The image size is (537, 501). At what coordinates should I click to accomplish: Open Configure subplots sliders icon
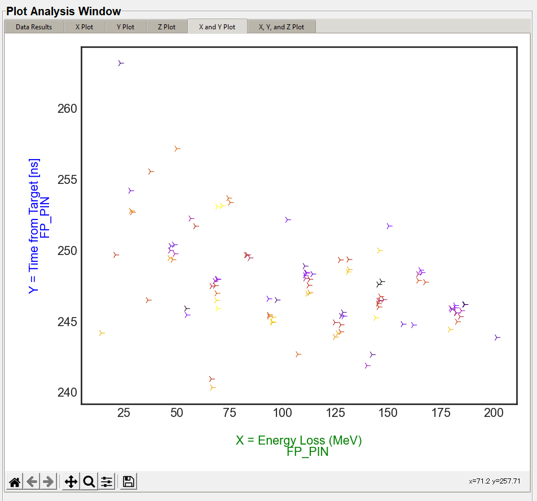107,481
